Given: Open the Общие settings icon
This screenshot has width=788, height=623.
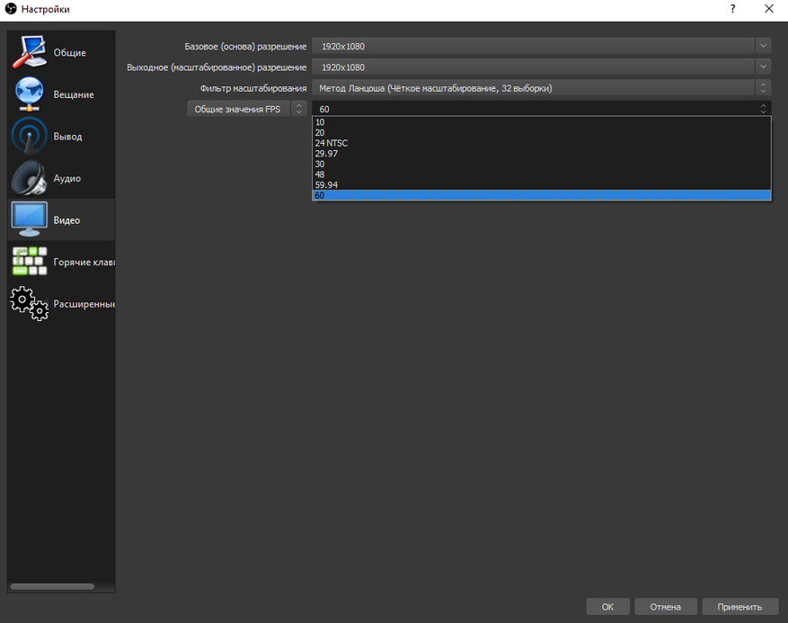Looking at the screenshot, I should [x=30, y=52].
